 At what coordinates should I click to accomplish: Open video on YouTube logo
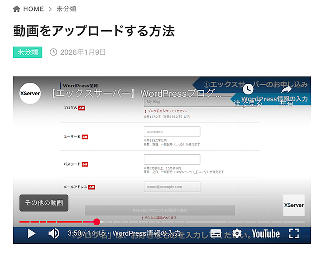(266, 234)
